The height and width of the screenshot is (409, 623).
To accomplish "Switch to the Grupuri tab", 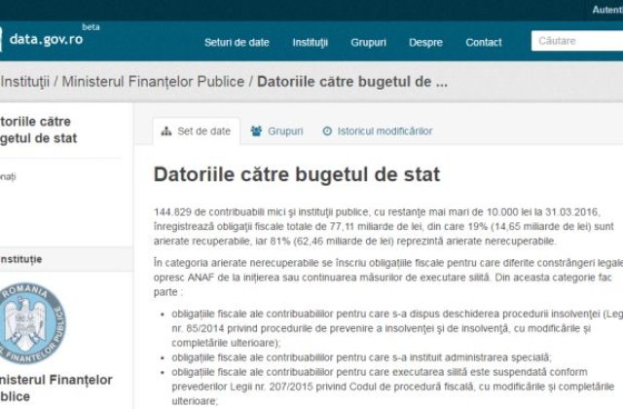I will (276, 131).
